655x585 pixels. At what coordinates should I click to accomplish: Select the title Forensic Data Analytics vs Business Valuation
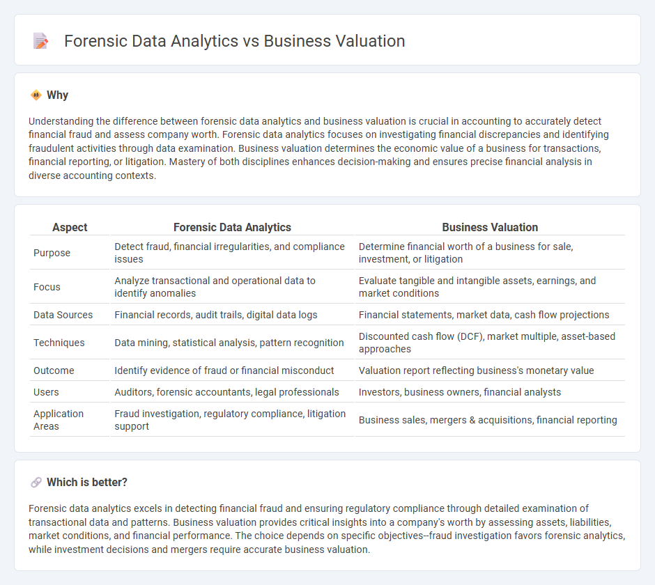click(234, 41)
